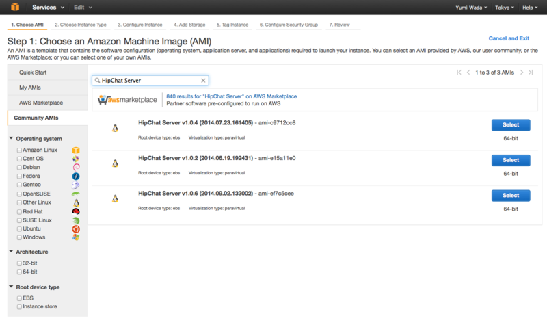The height and width of the screenshot is (329, 547).
Task: Go to previous page of AMIs
Action: [468, 73]
